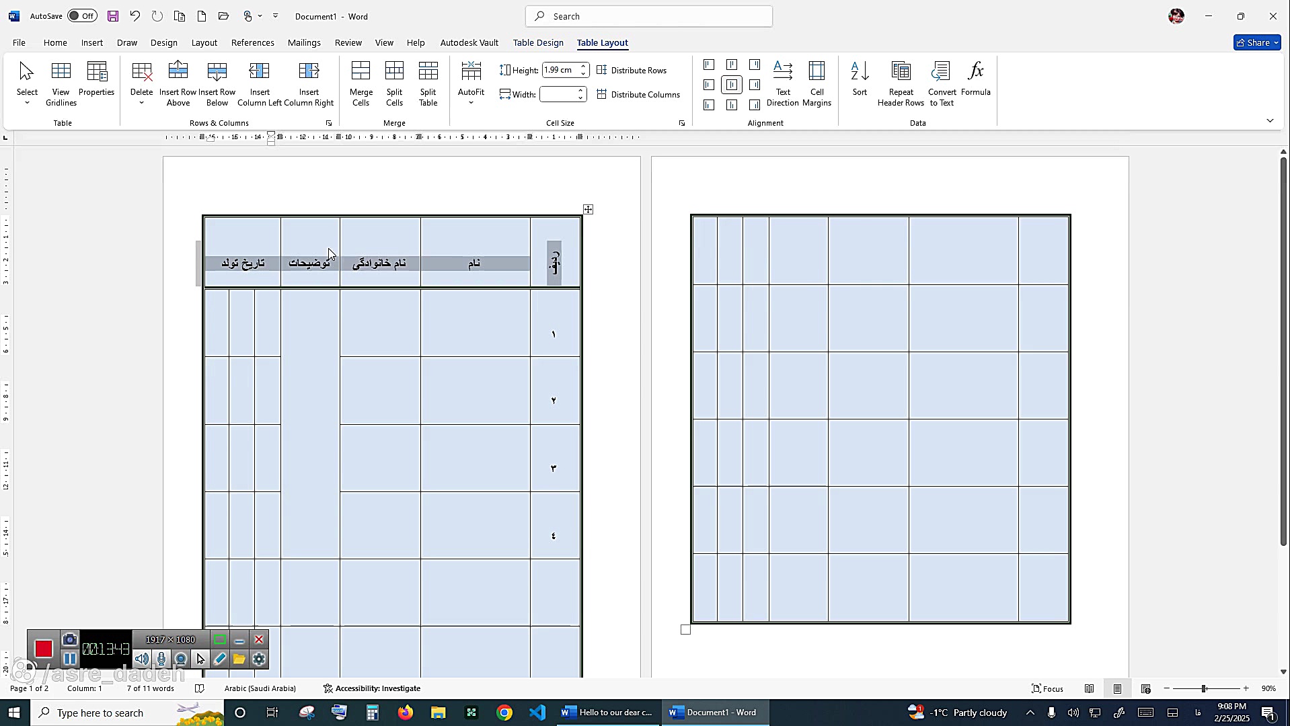Click the recorder pause button
Screen dimensions: 1290x726
tap(69, 659)
